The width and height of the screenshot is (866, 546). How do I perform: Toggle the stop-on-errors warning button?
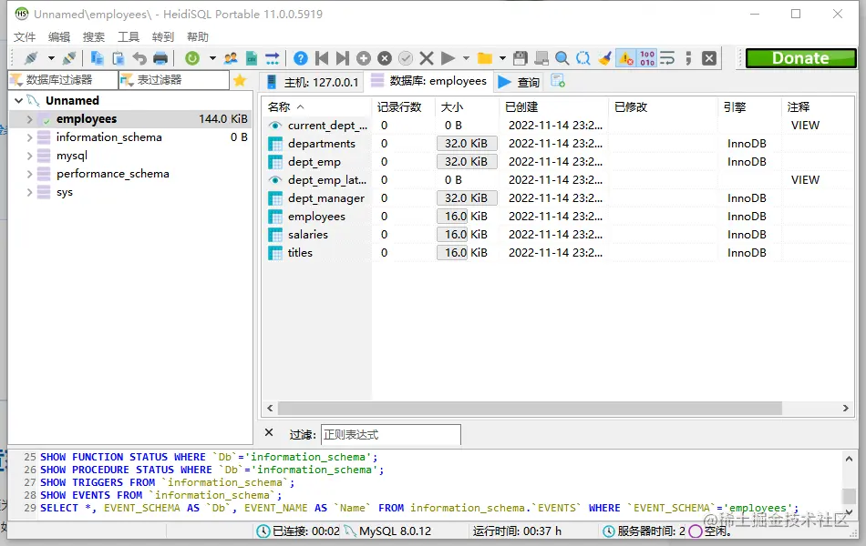[625, 58]
